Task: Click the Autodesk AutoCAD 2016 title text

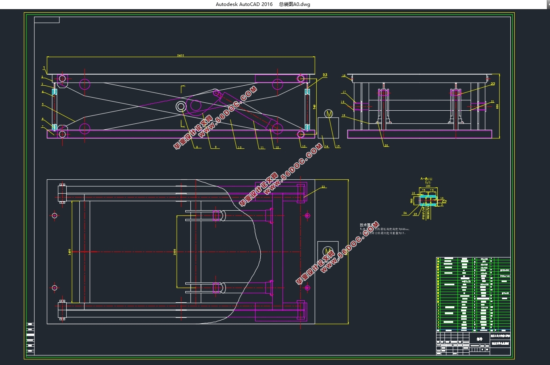Action: [244, 4]
